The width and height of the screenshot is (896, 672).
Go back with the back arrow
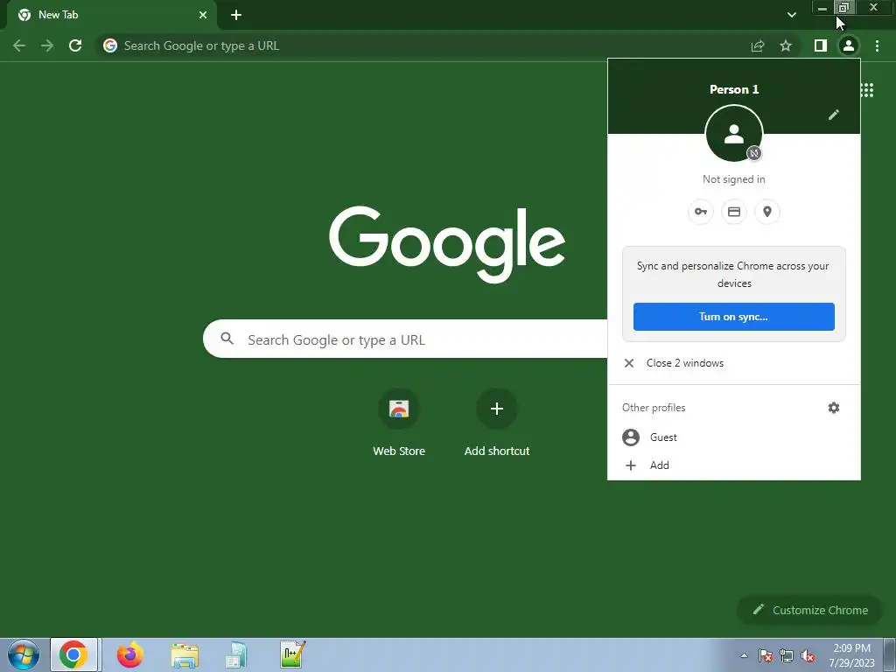click(19, 45)
